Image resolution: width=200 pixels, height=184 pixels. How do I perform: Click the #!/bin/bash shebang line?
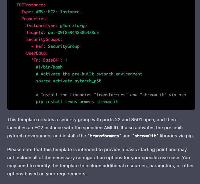tap(49, 67)
